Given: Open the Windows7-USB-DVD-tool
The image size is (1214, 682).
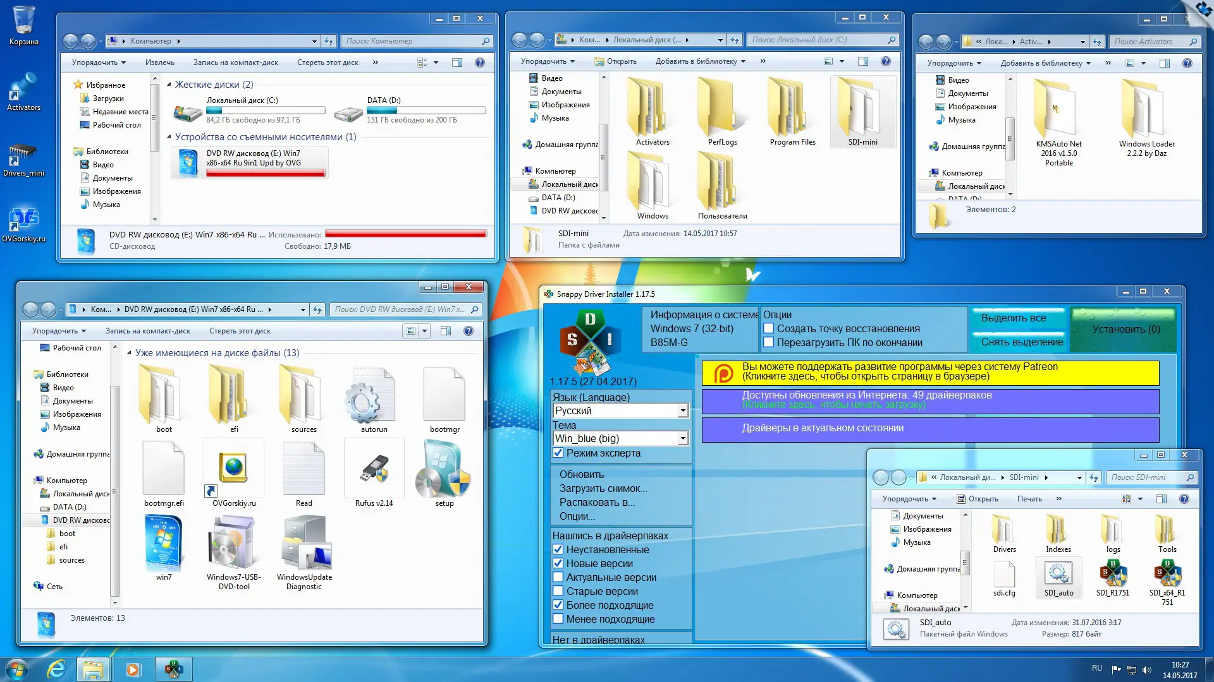Looking at the screenshot, I should [x=233, y=543].
